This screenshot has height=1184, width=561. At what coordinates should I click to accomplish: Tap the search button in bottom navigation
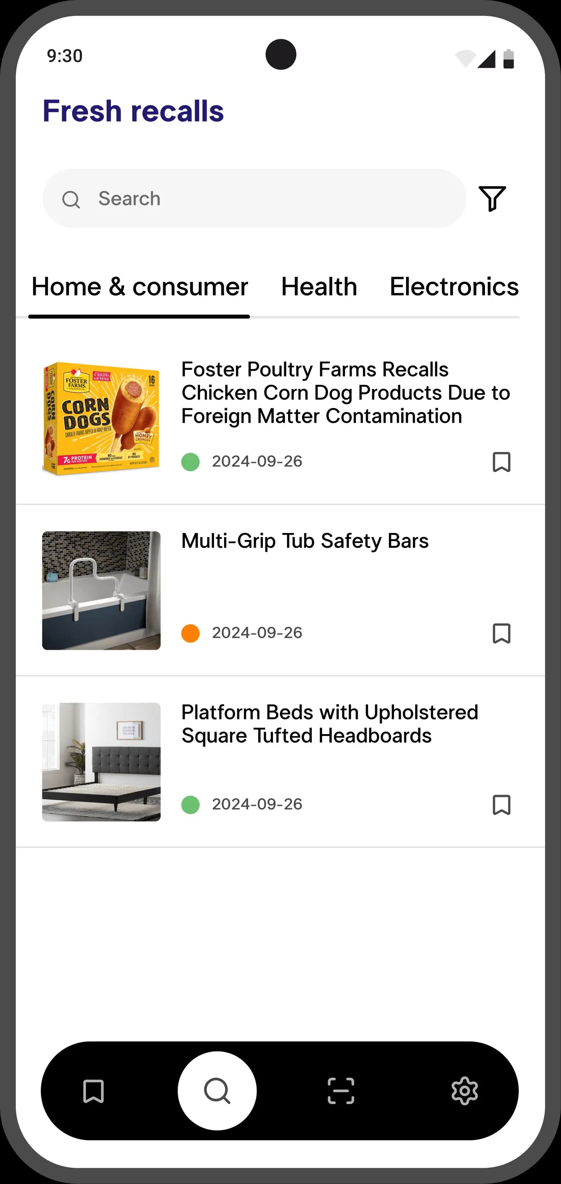point(217,1091)
